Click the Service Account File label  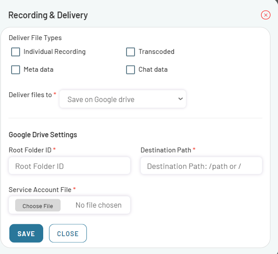pyautogui.click(x=40, y=190)
